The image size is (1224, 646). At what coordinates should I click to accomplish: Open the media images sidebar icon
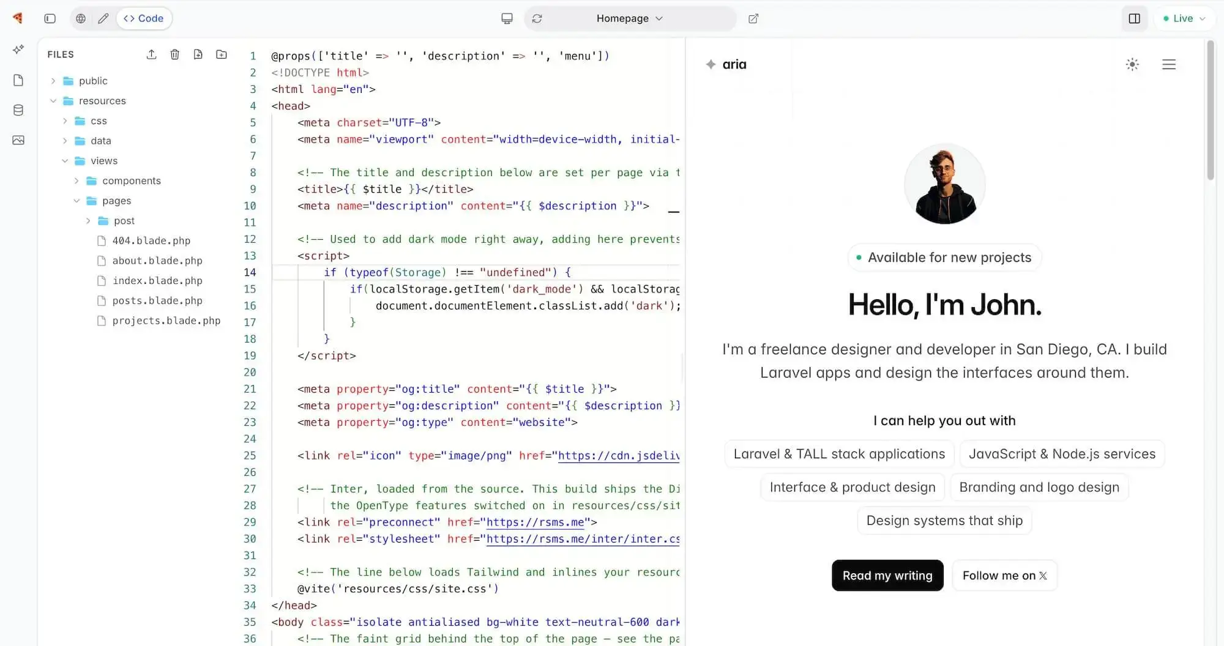(x=18, y=140)
